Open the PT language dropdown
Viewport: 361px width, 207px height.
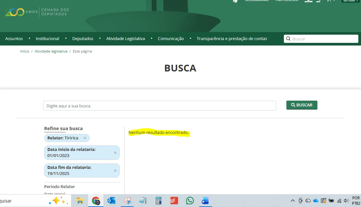pyautogui.click(x=331, y=1)
